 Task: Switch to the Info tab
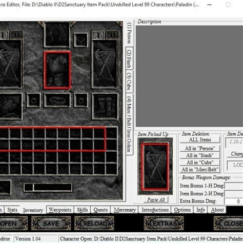[200, 210]
